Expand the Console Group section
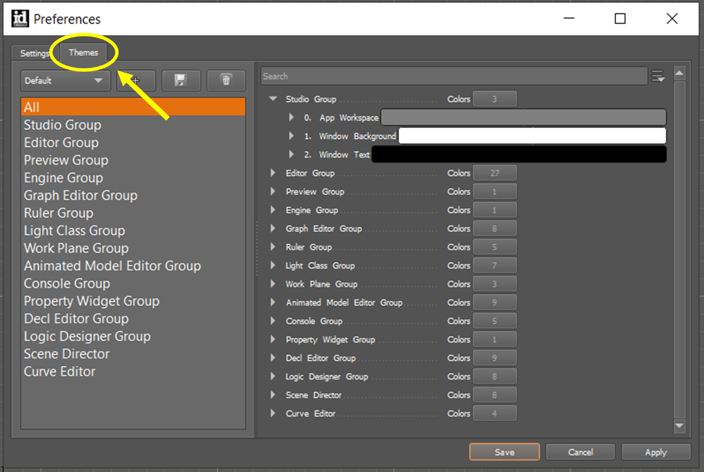Image resolution: width=704 pixels, height=472 pixels. (273, 321)
